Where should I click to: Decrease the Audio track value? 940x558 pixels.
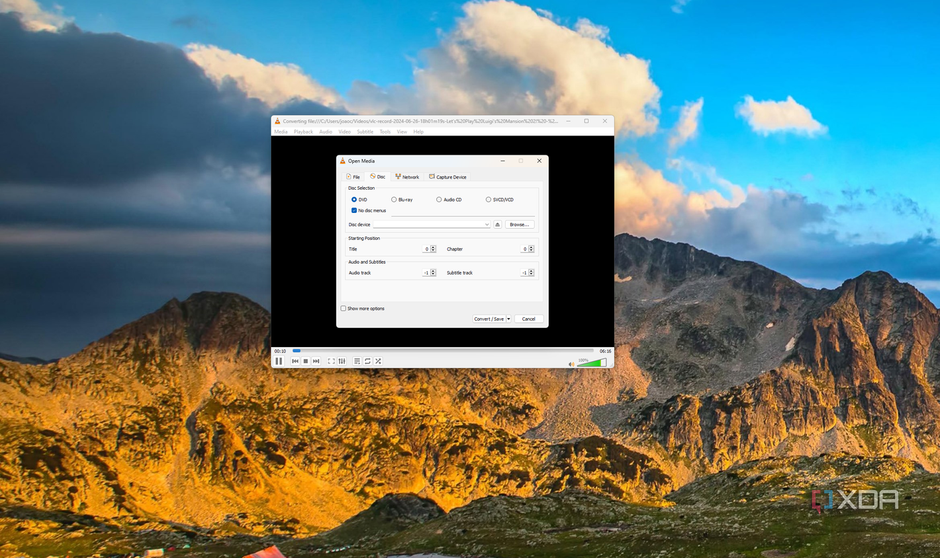[x=434, y=274]
